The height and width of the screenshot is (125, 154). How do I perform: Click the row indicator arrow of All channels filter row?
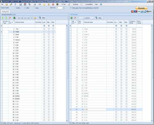70,26
